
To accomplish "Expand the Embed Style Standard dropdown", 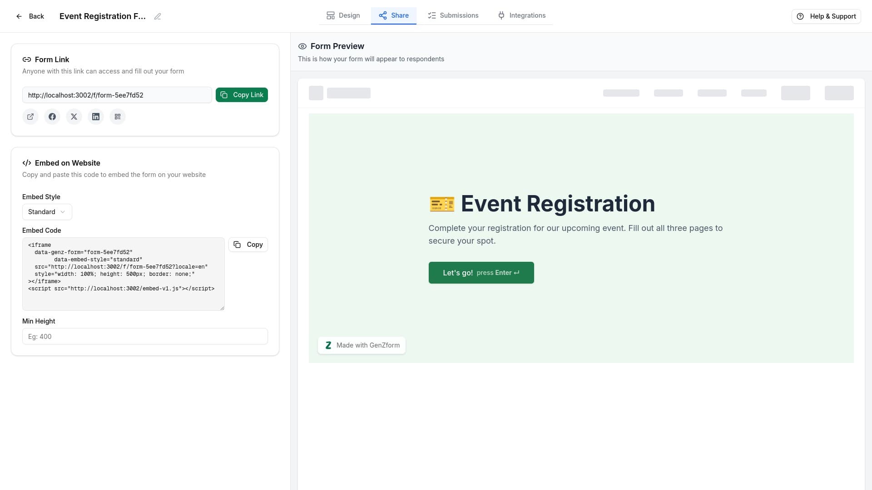I will coord(47,212).
